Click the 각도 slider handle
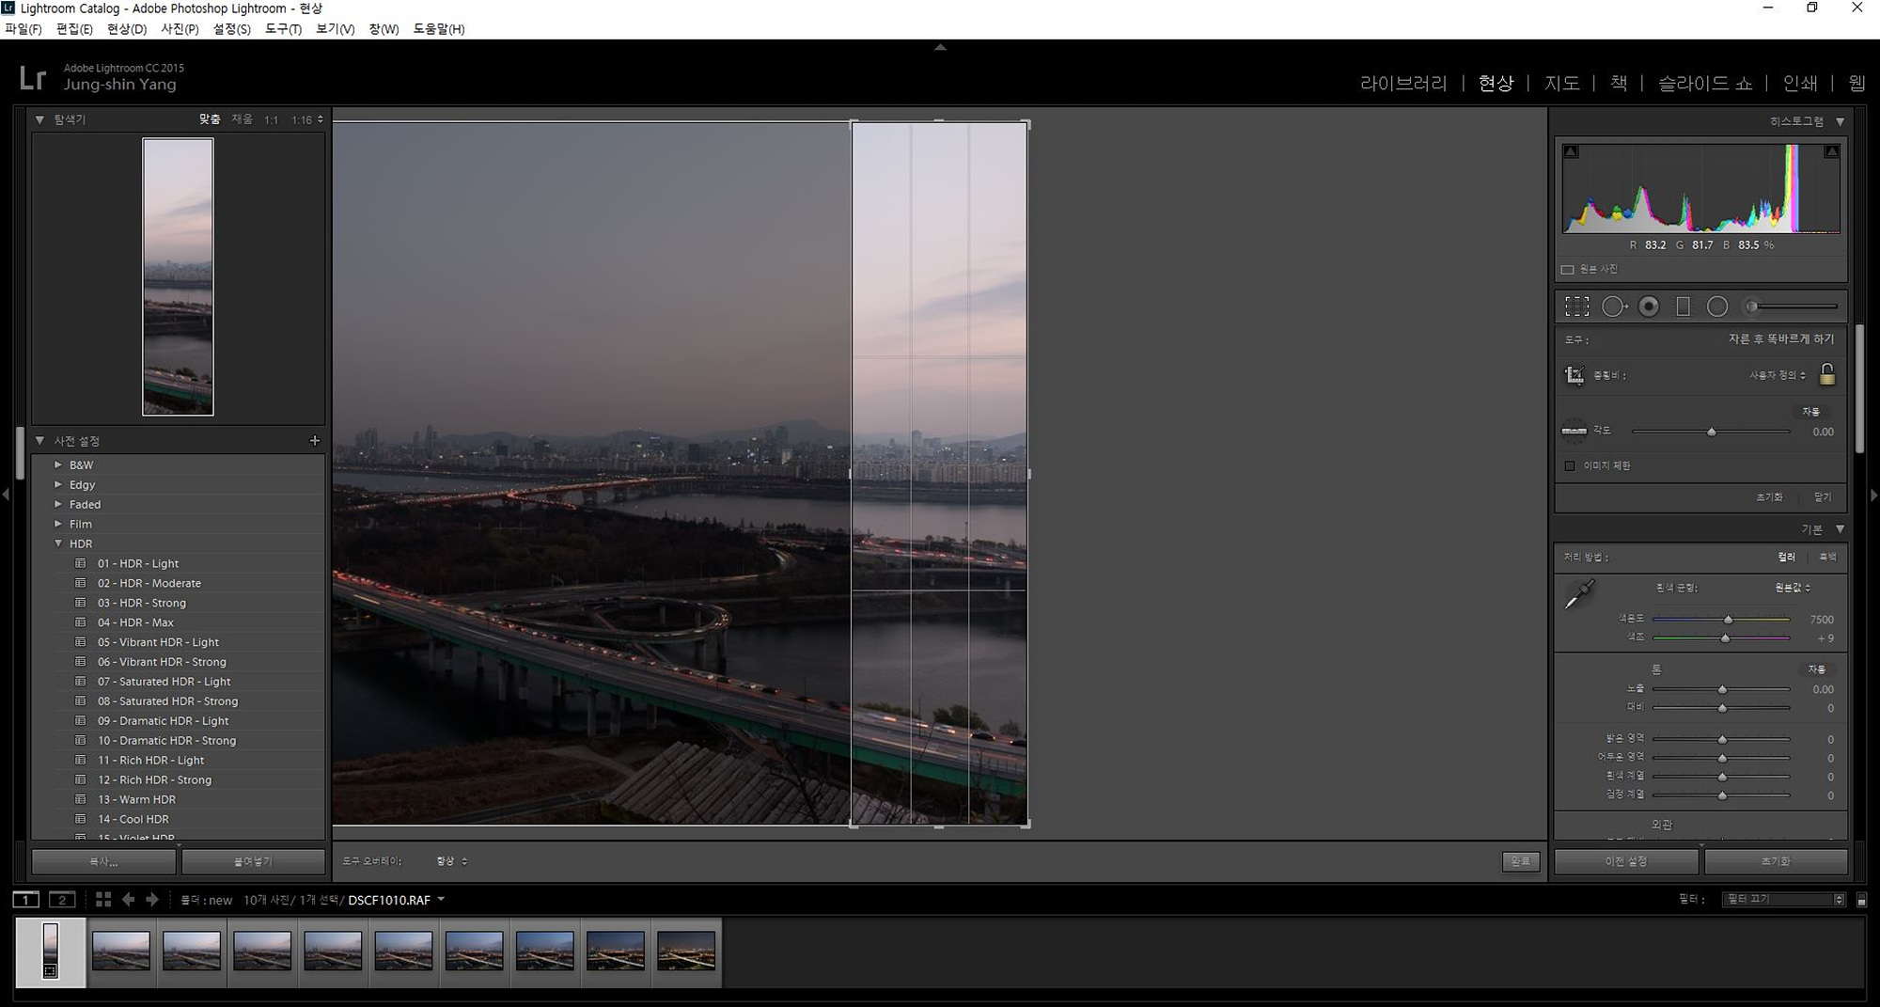The height and width of the screenshot is (1007, 1880). point(1712,432)
